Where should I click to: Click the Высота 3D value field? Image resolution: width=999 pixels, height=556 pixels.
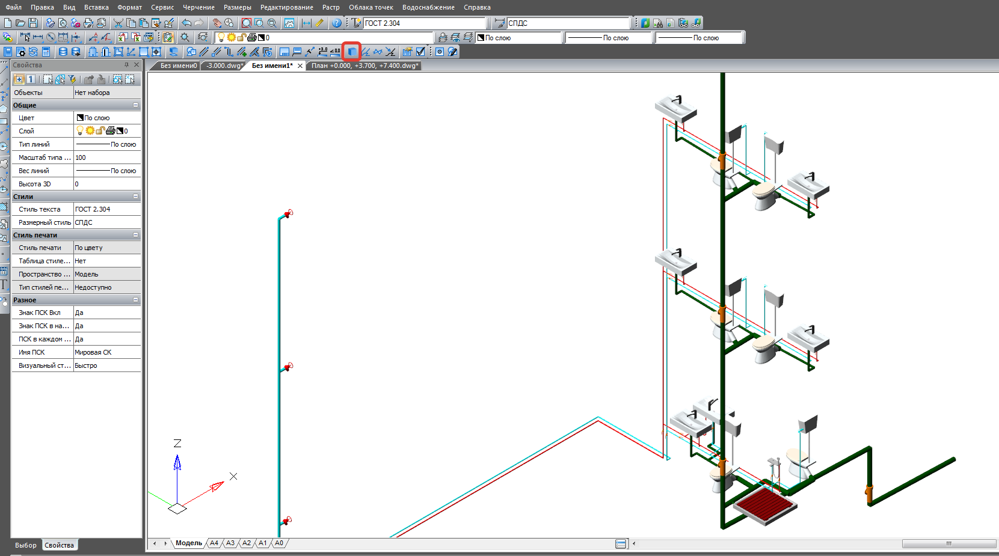(106, 184)
